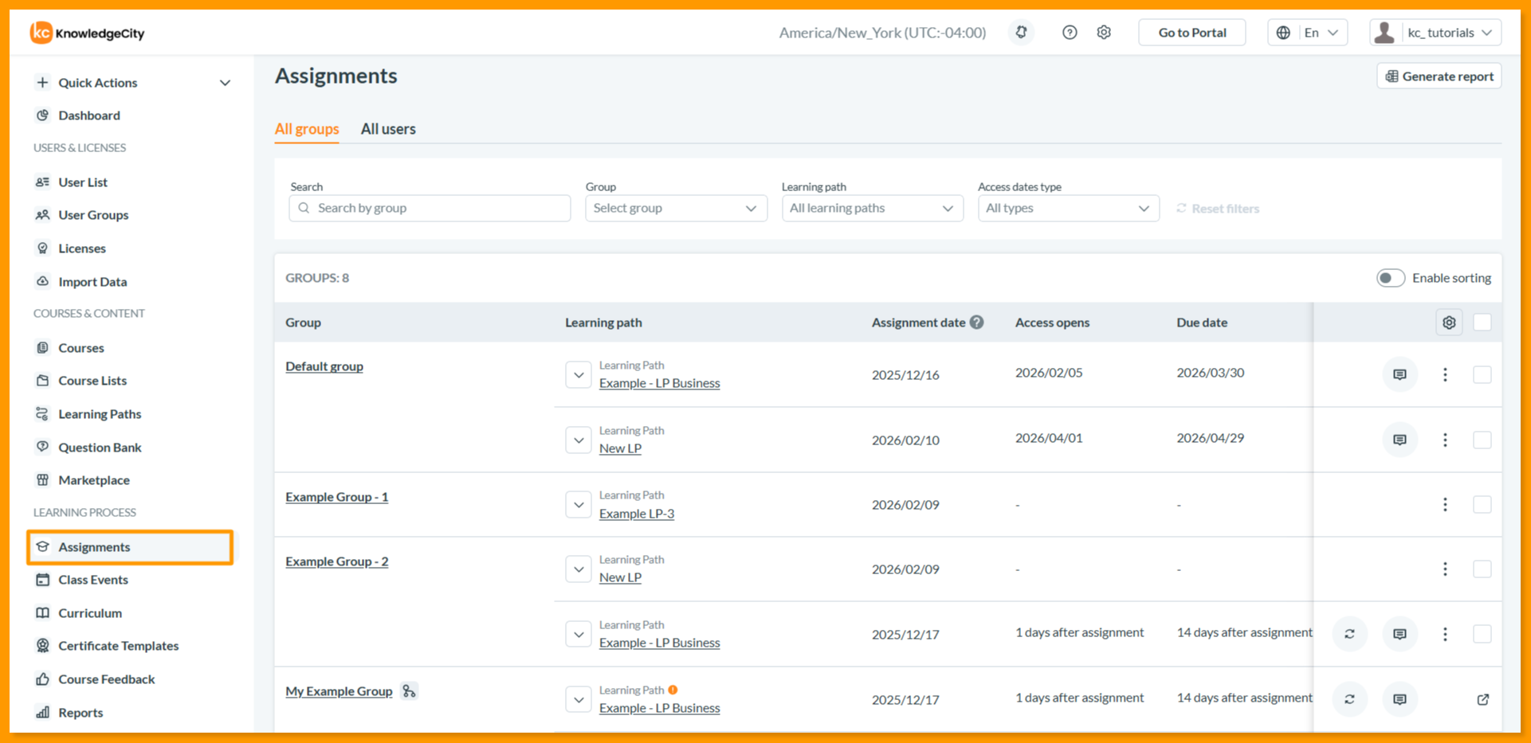Viewport: 1531px width, 743px height.
Task: Check the Default group Example - LP Business row checkbox
Action: 1482,374
